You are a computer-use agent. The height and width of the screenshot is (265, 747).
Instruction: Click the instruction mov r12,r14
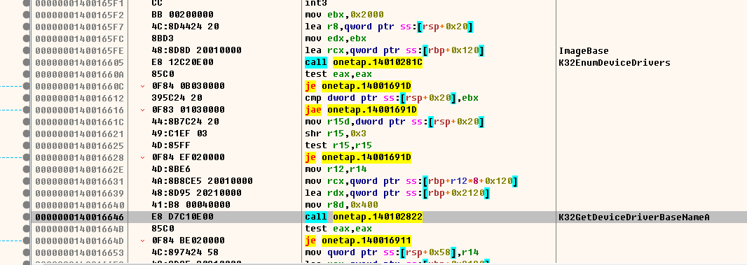point(336,169)
